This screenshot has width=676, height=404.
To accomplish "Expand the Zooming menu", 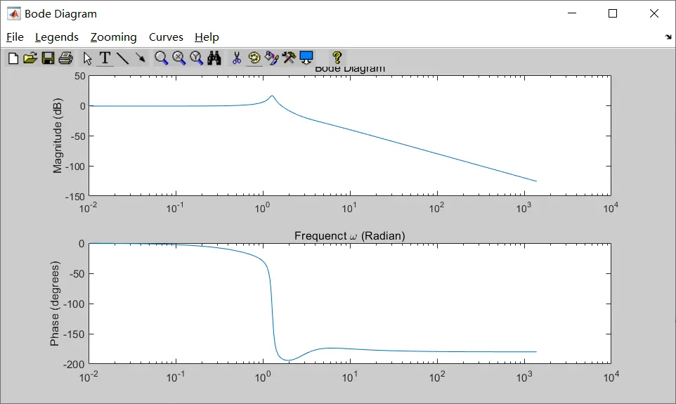I will [x=113, y=37].
